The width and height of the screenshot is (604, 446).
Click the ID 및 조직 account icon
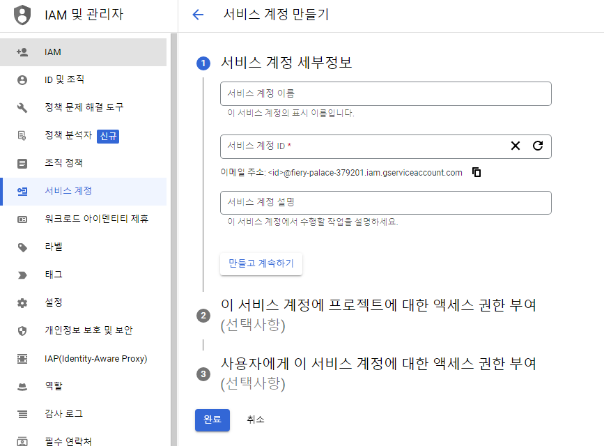(22, 80)
